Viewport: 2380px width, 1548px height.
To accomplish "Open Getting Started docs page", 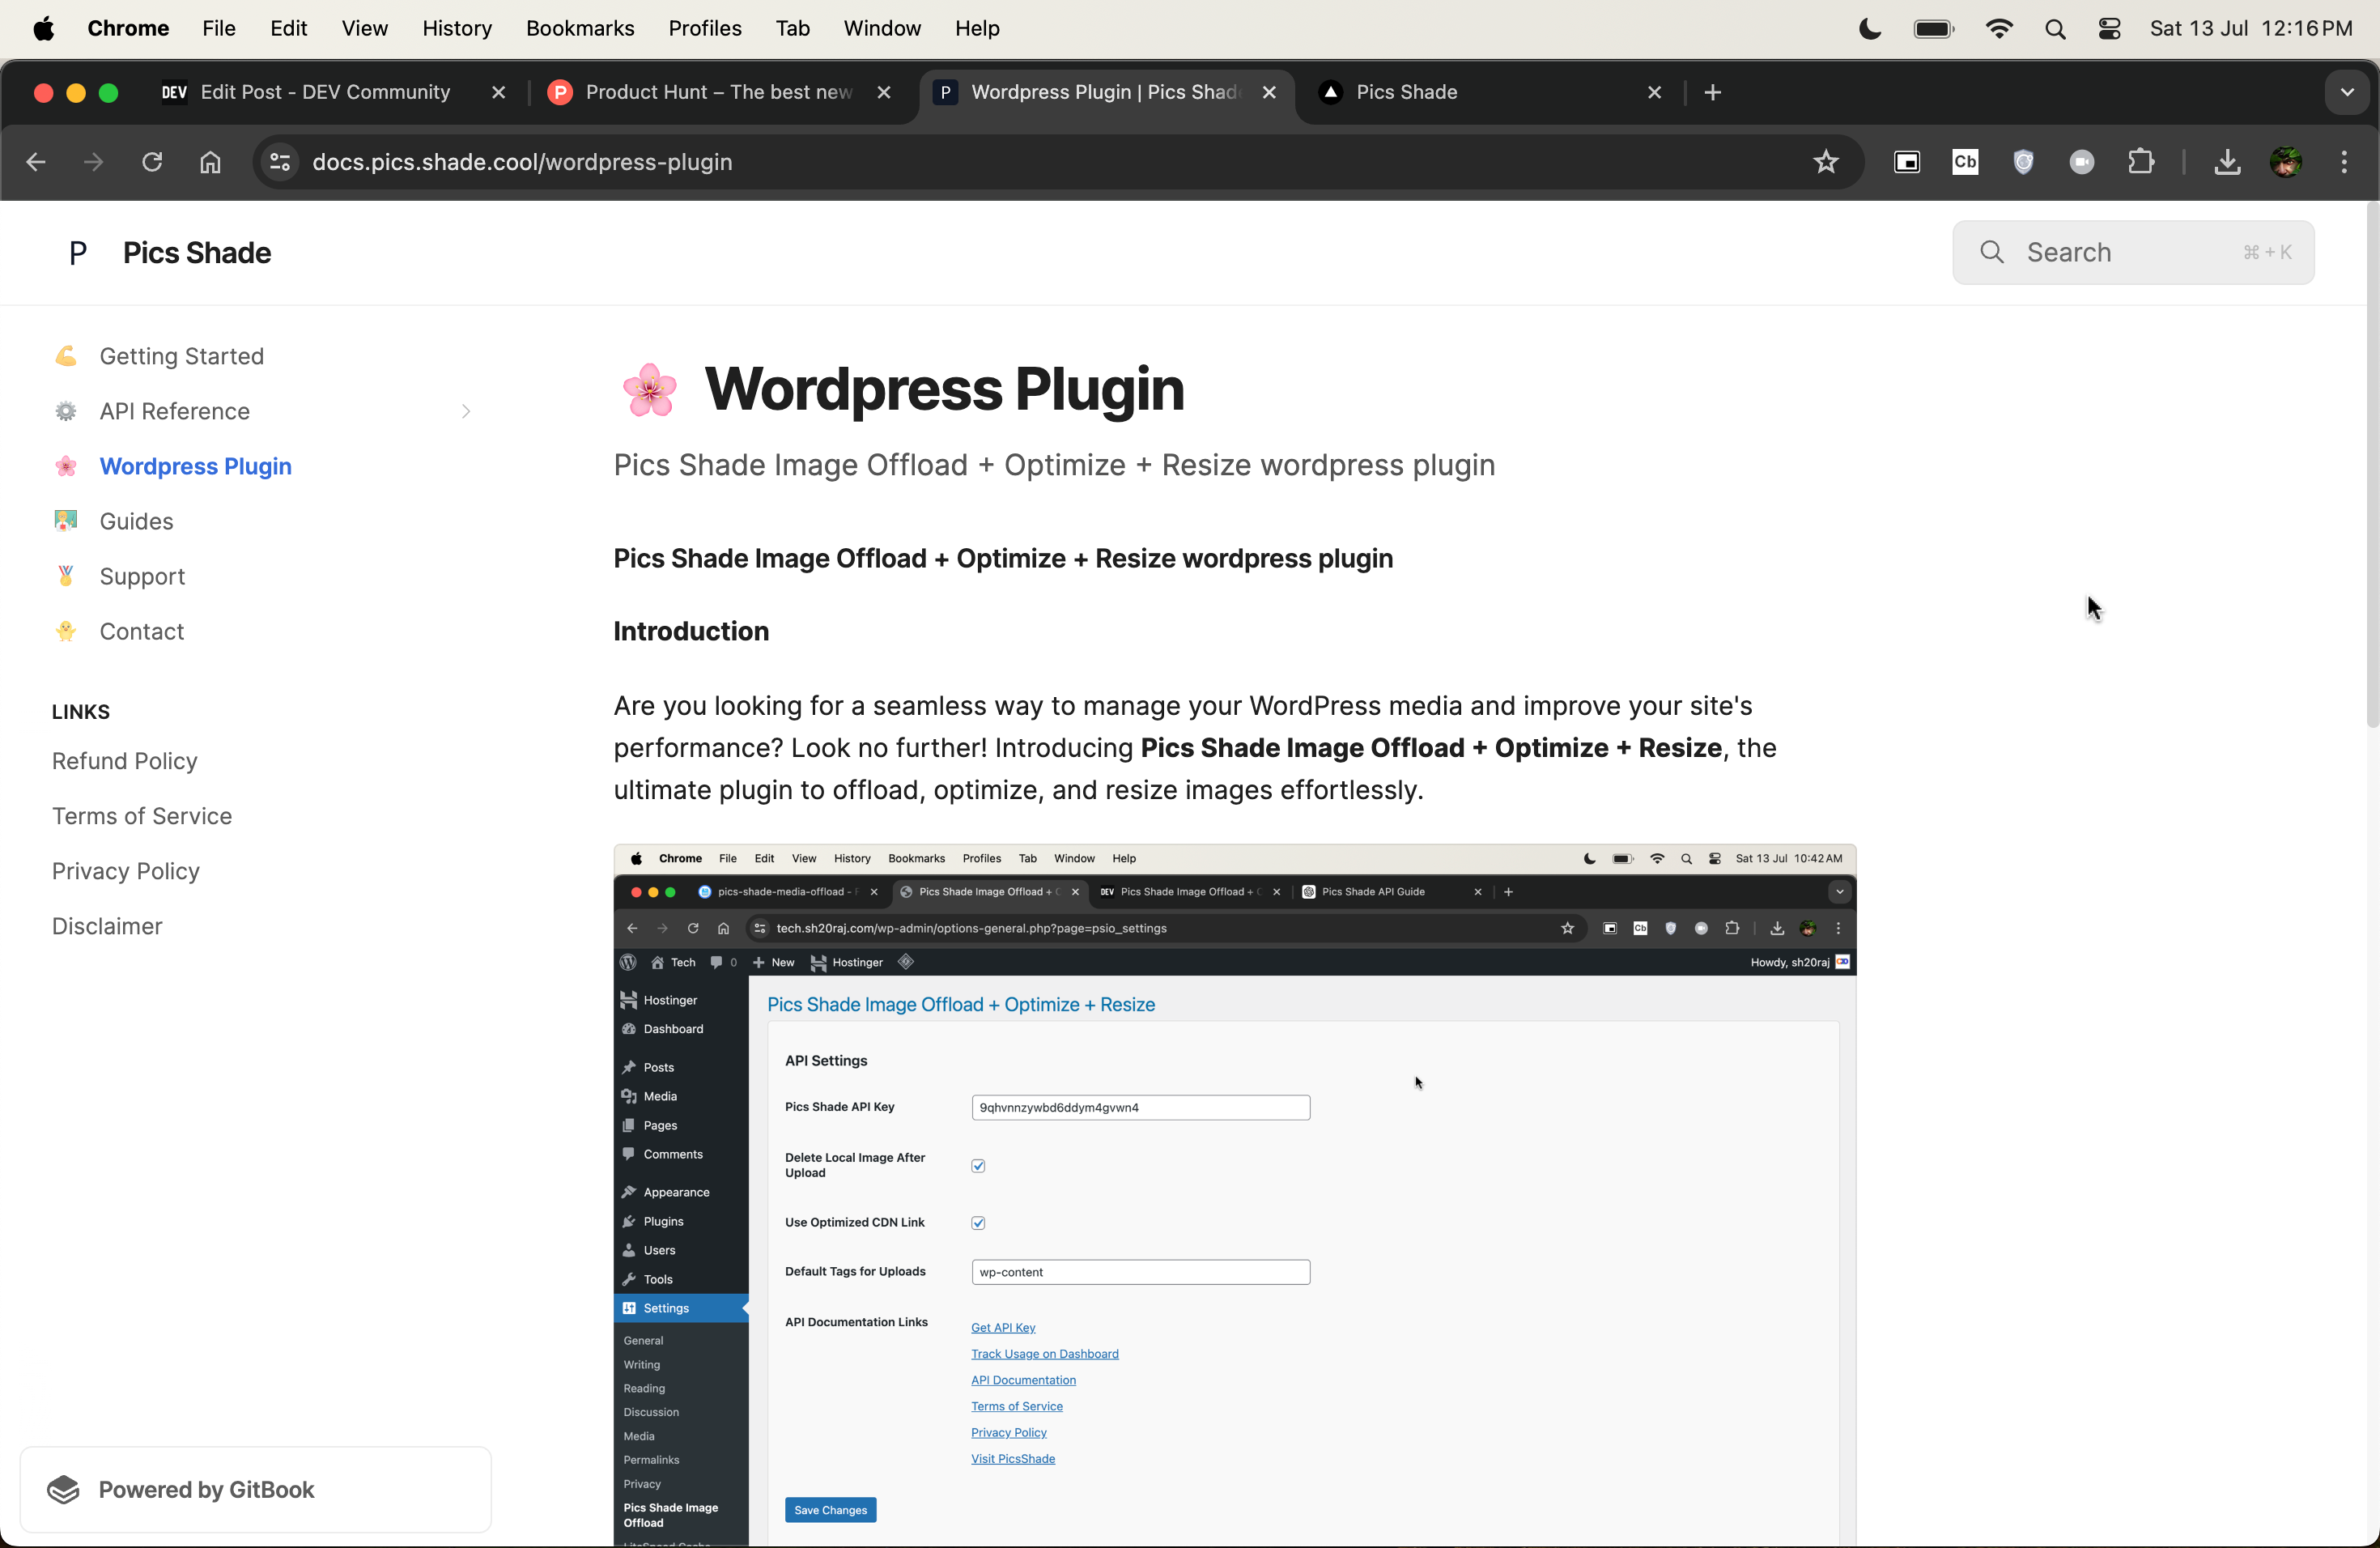I will click(182, 356).
